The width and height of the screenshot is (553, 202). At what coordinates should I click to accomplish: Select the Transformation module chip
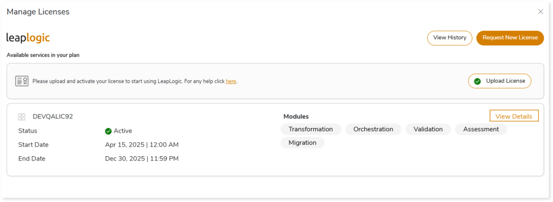pyautogui.click(x=311, y=129)
